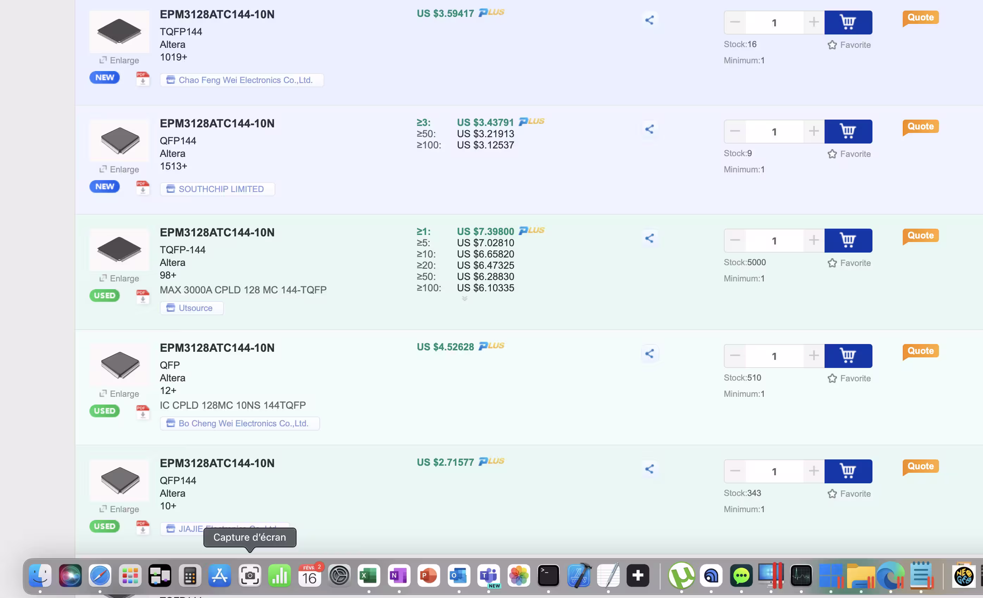The height and width of the screenshot is (598, 983).
Task: Focus the quantity field in the Stock:9 row
Action: click(x=774, y=132)
